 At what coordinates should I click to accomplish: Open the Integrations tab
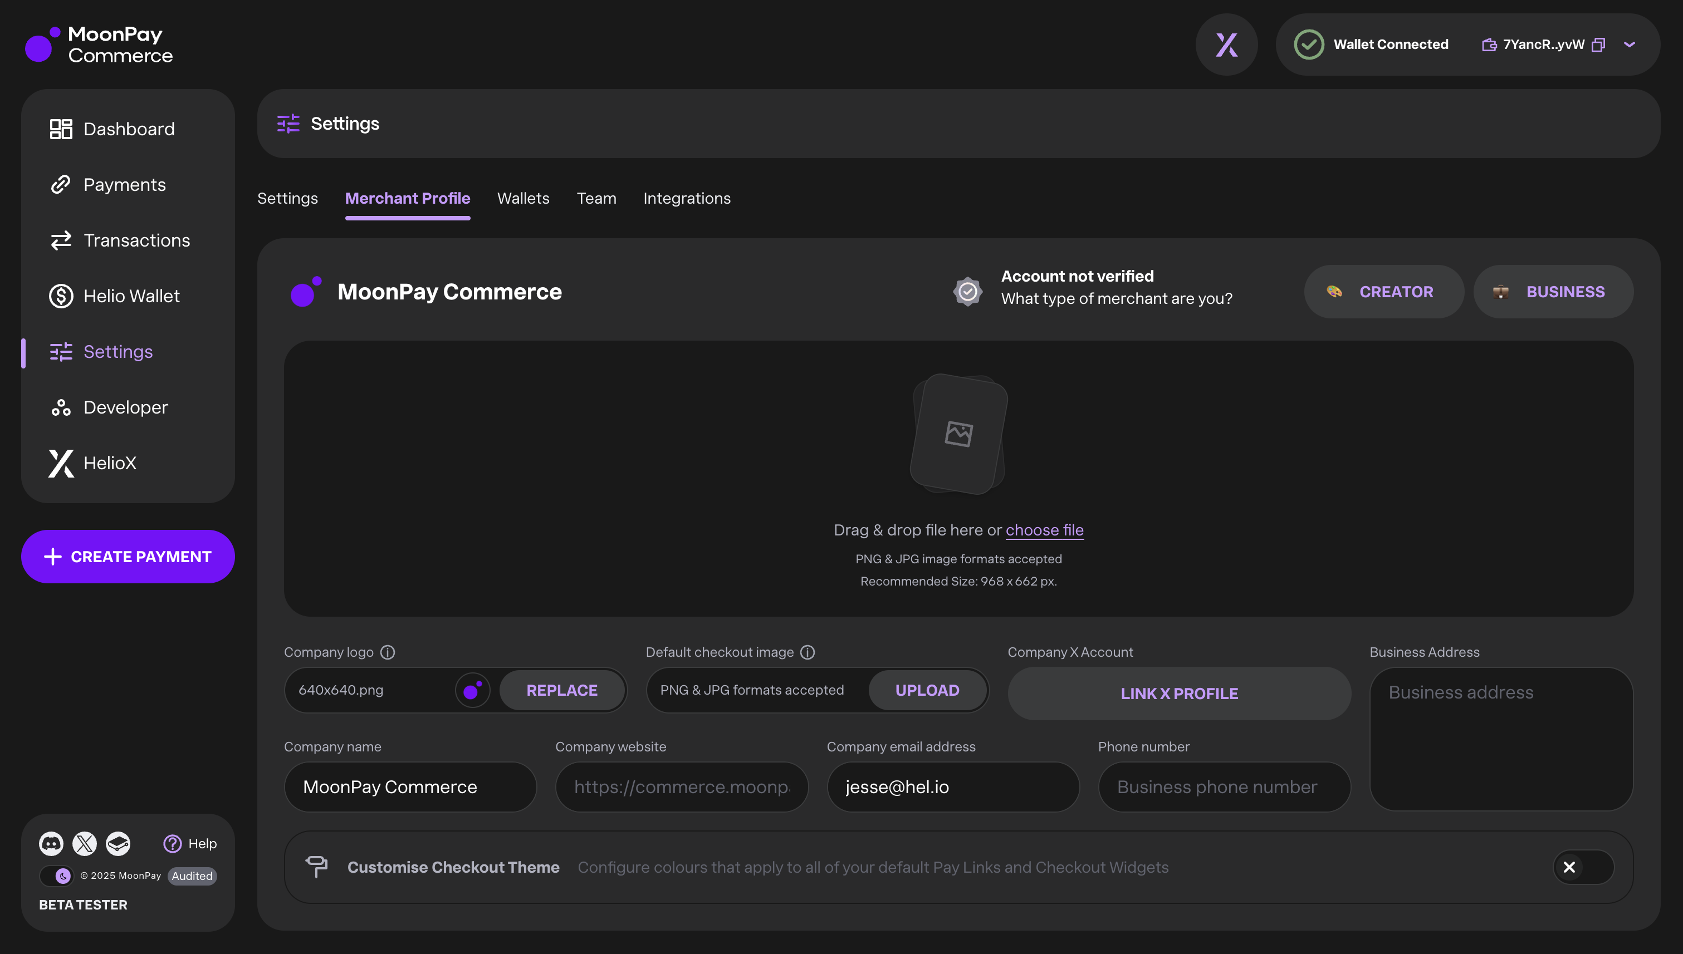click(687, 199)
